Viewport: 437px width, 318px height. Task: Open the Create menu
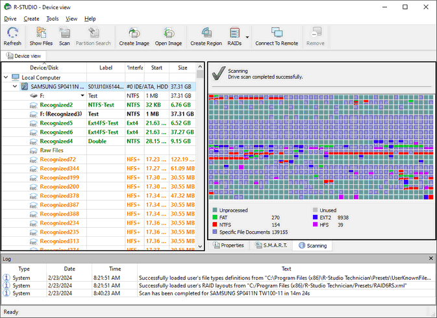click(x=31, y=19)
